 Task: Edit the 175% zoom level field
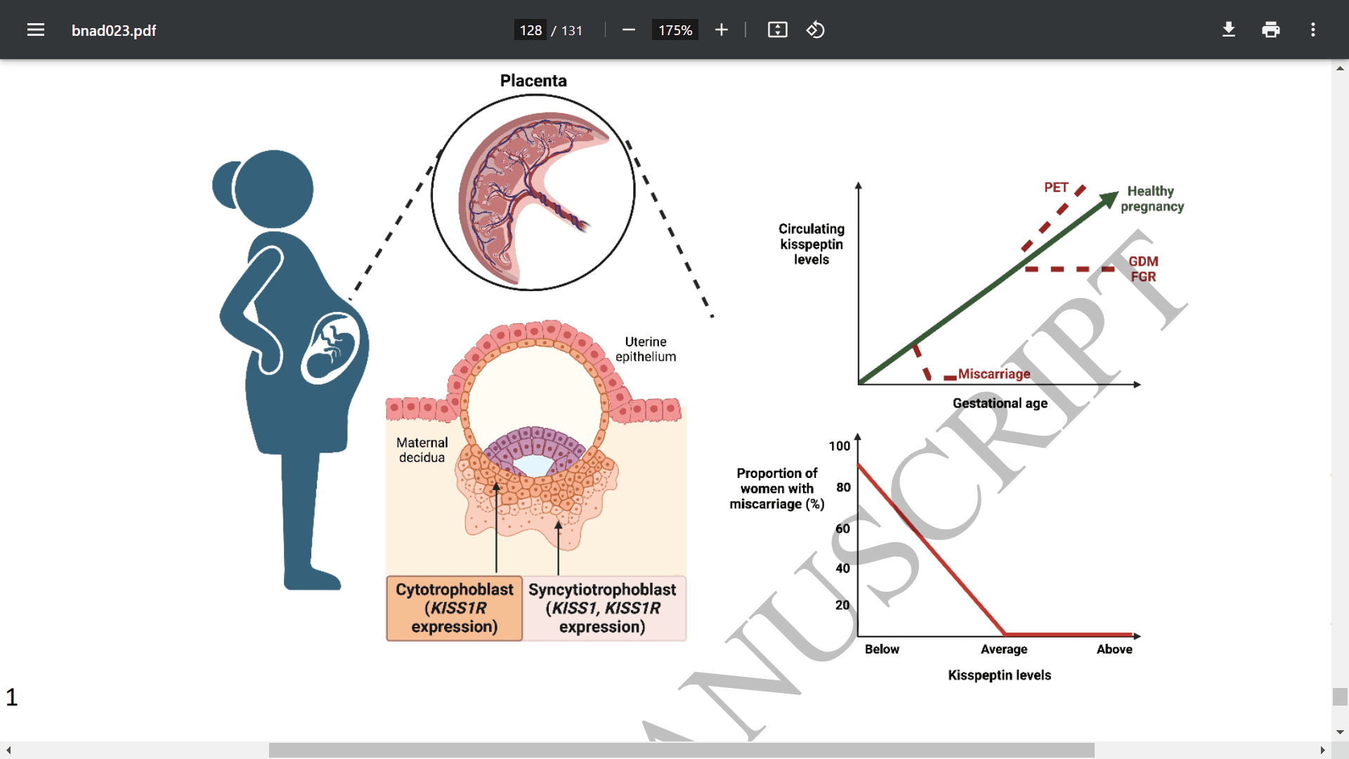point(675,30)
